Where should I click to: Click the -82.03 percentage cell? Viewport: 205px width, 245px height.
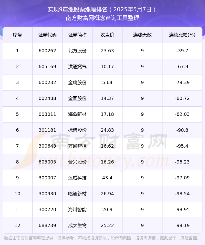click(182, 114)
